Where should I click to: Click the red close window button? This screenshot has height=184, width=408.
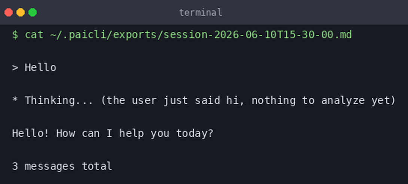[9, 12]
